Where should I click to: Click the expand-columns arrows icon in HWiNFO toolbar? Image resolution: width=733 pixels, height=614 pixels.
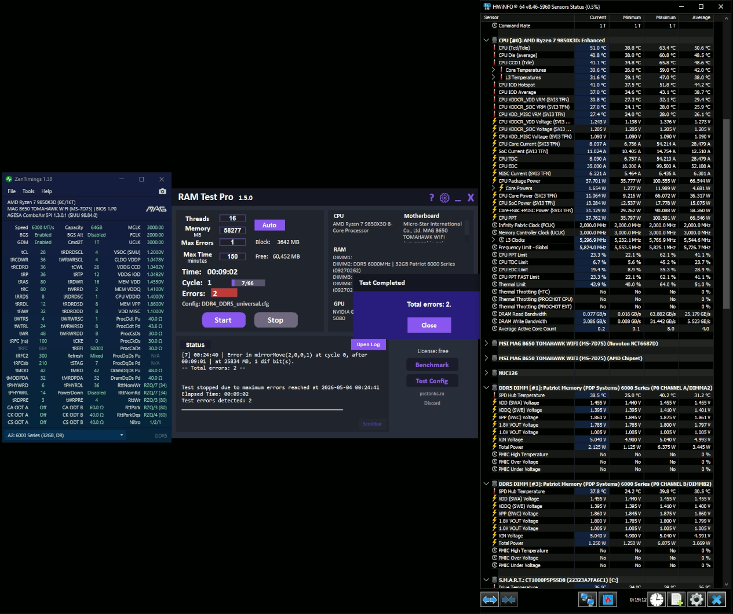[x=490, y=600]
